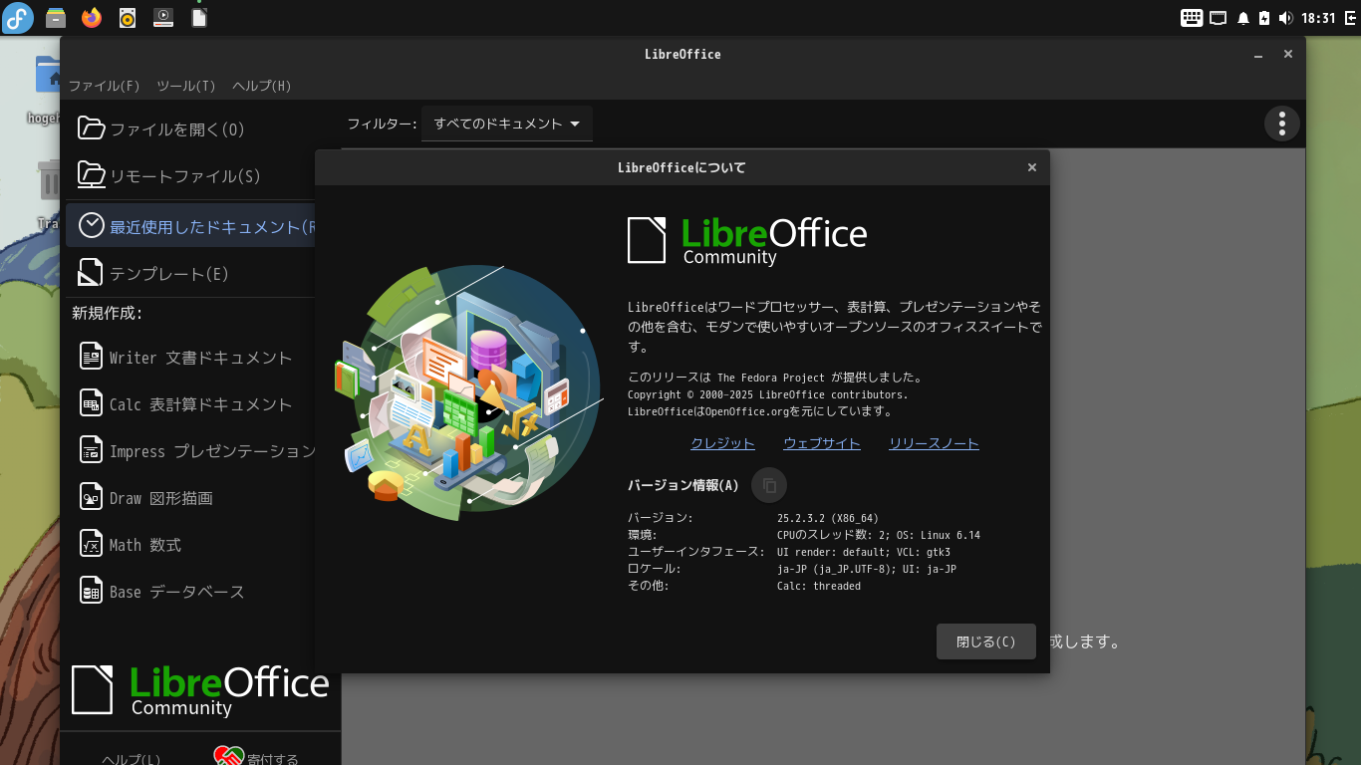This screenshot has width=1361, height=765.
Task: Launch Firefox from the top panel
Action: click(x=91, y=17)
